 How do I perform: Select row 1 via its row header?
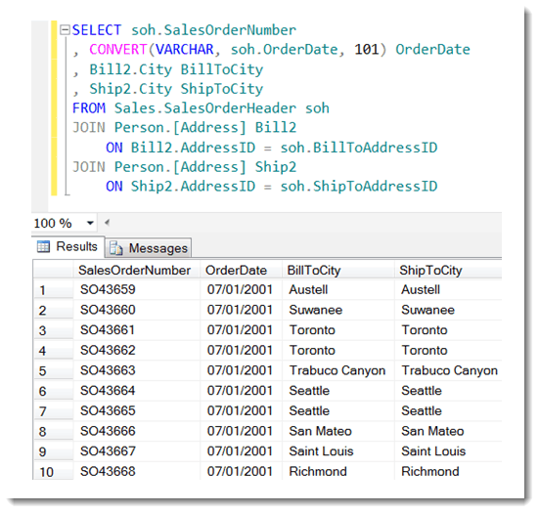click(53, 290)
